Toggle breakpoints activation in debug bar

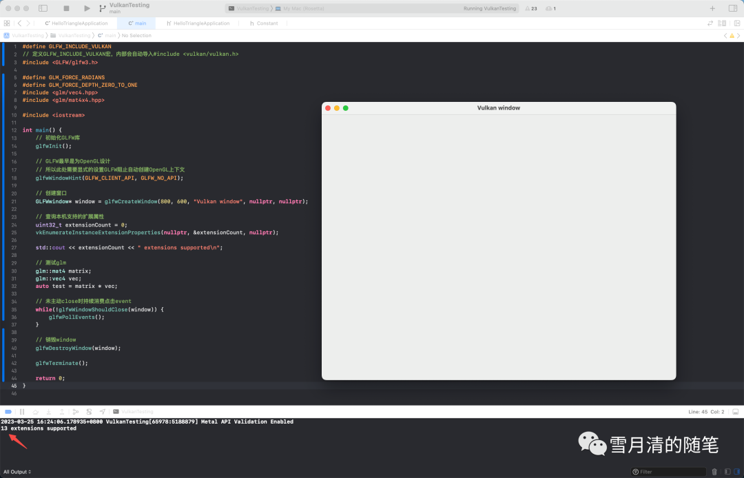[x=8, y=411]
